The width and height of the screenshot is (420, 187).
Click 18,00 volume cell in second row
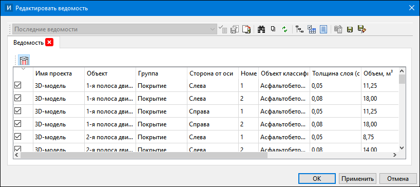(379, 99)
